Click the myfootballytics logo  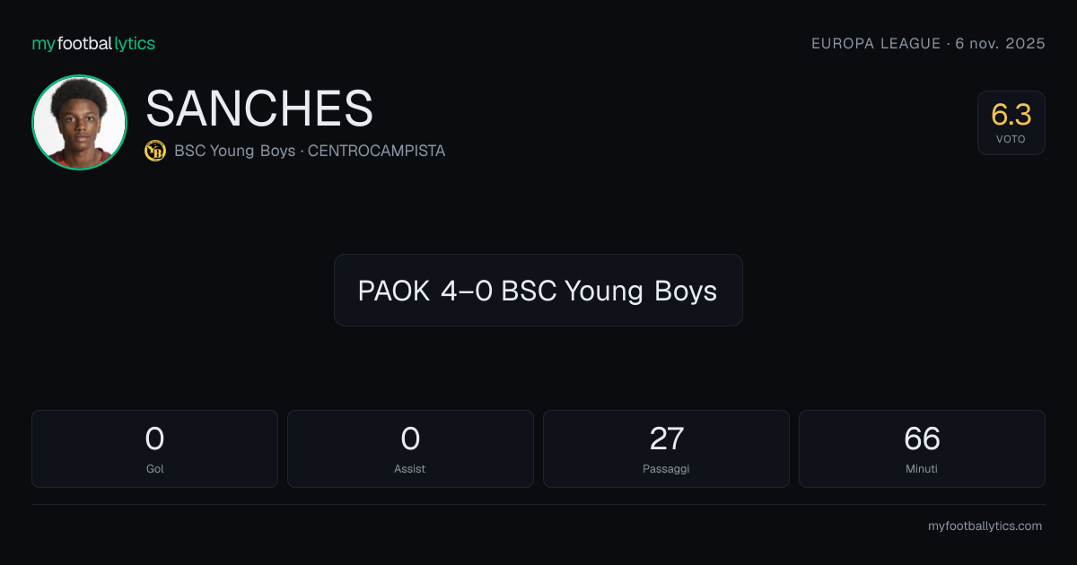pyautogui.click(x=93, y=43)
